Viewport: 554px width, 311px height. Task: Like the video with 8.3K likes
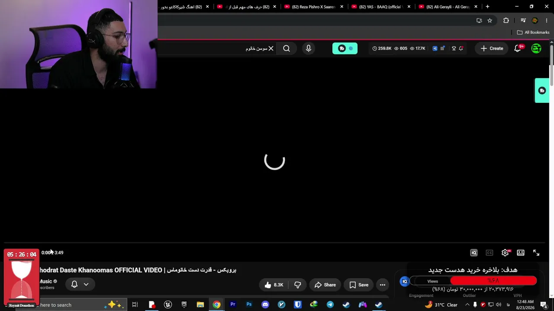[274, 285]
